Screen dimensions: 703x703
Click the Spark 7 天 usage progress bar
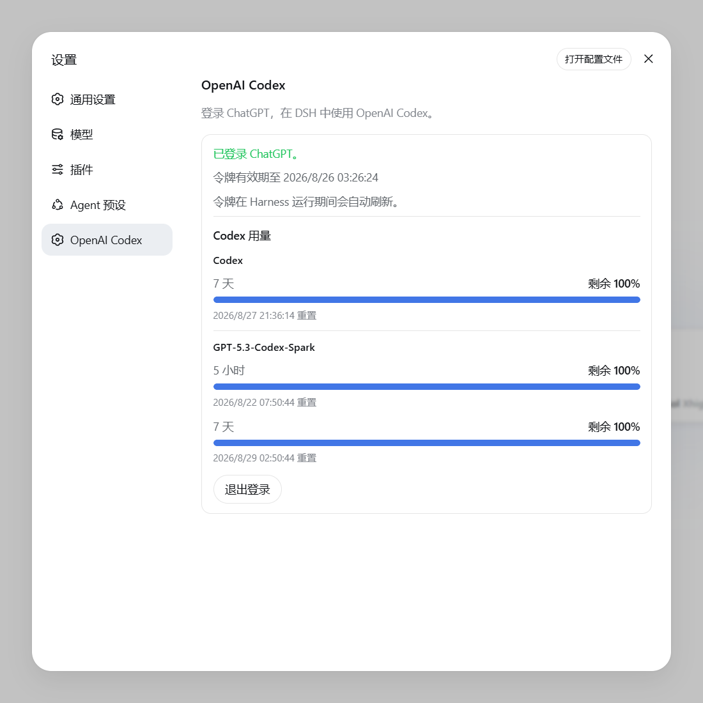pos(427,443)
